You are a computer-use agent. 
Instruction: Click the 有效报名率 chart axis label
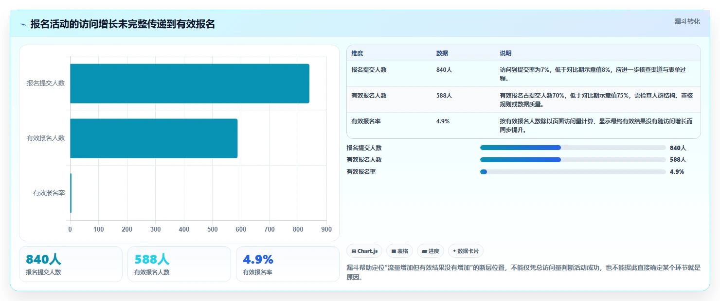click(x=49, y=193)
